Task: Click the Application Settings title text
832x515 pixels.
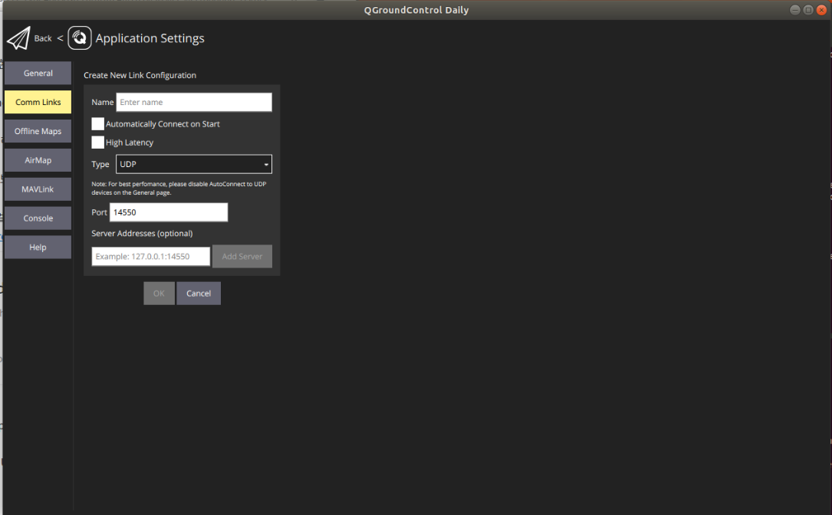Action: click(150, 38)
